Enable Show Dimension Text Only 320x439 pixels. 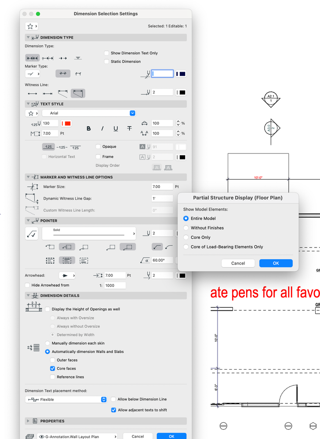[106, 53]
